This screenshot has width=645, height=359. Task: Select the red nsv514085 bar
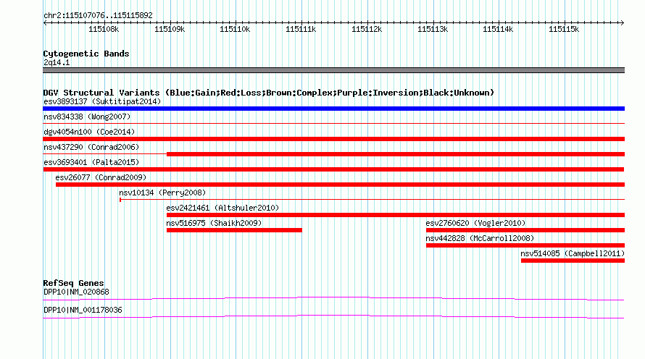[x=573, y=261]
